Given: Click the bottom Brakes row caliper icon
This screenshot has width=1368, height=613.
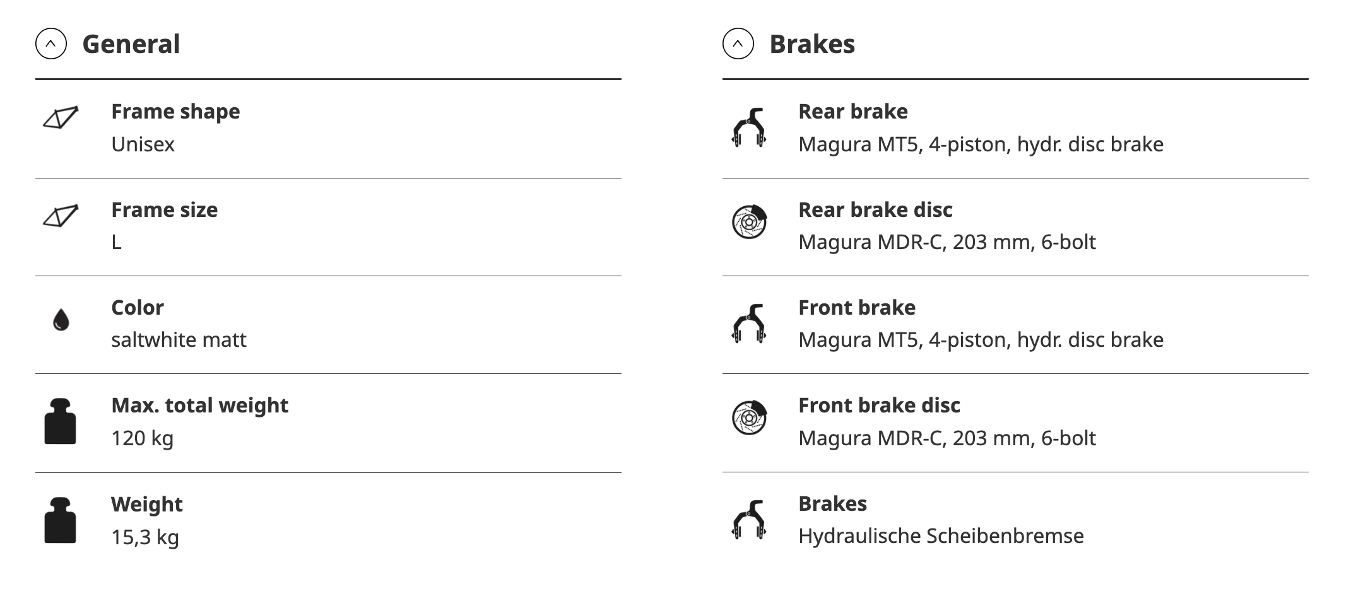Looking at the screenshot, I should tap(749, 520).
